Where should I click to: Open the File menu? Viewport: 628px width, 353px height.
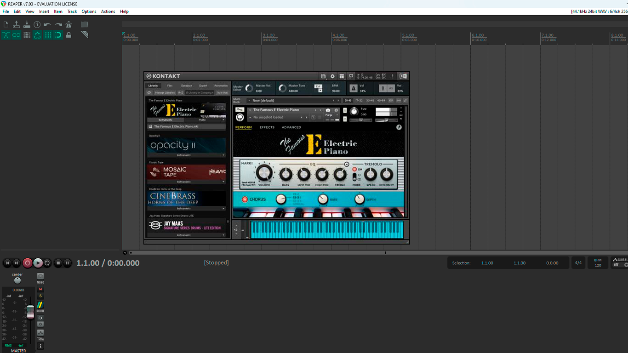[x=6, y=11]
